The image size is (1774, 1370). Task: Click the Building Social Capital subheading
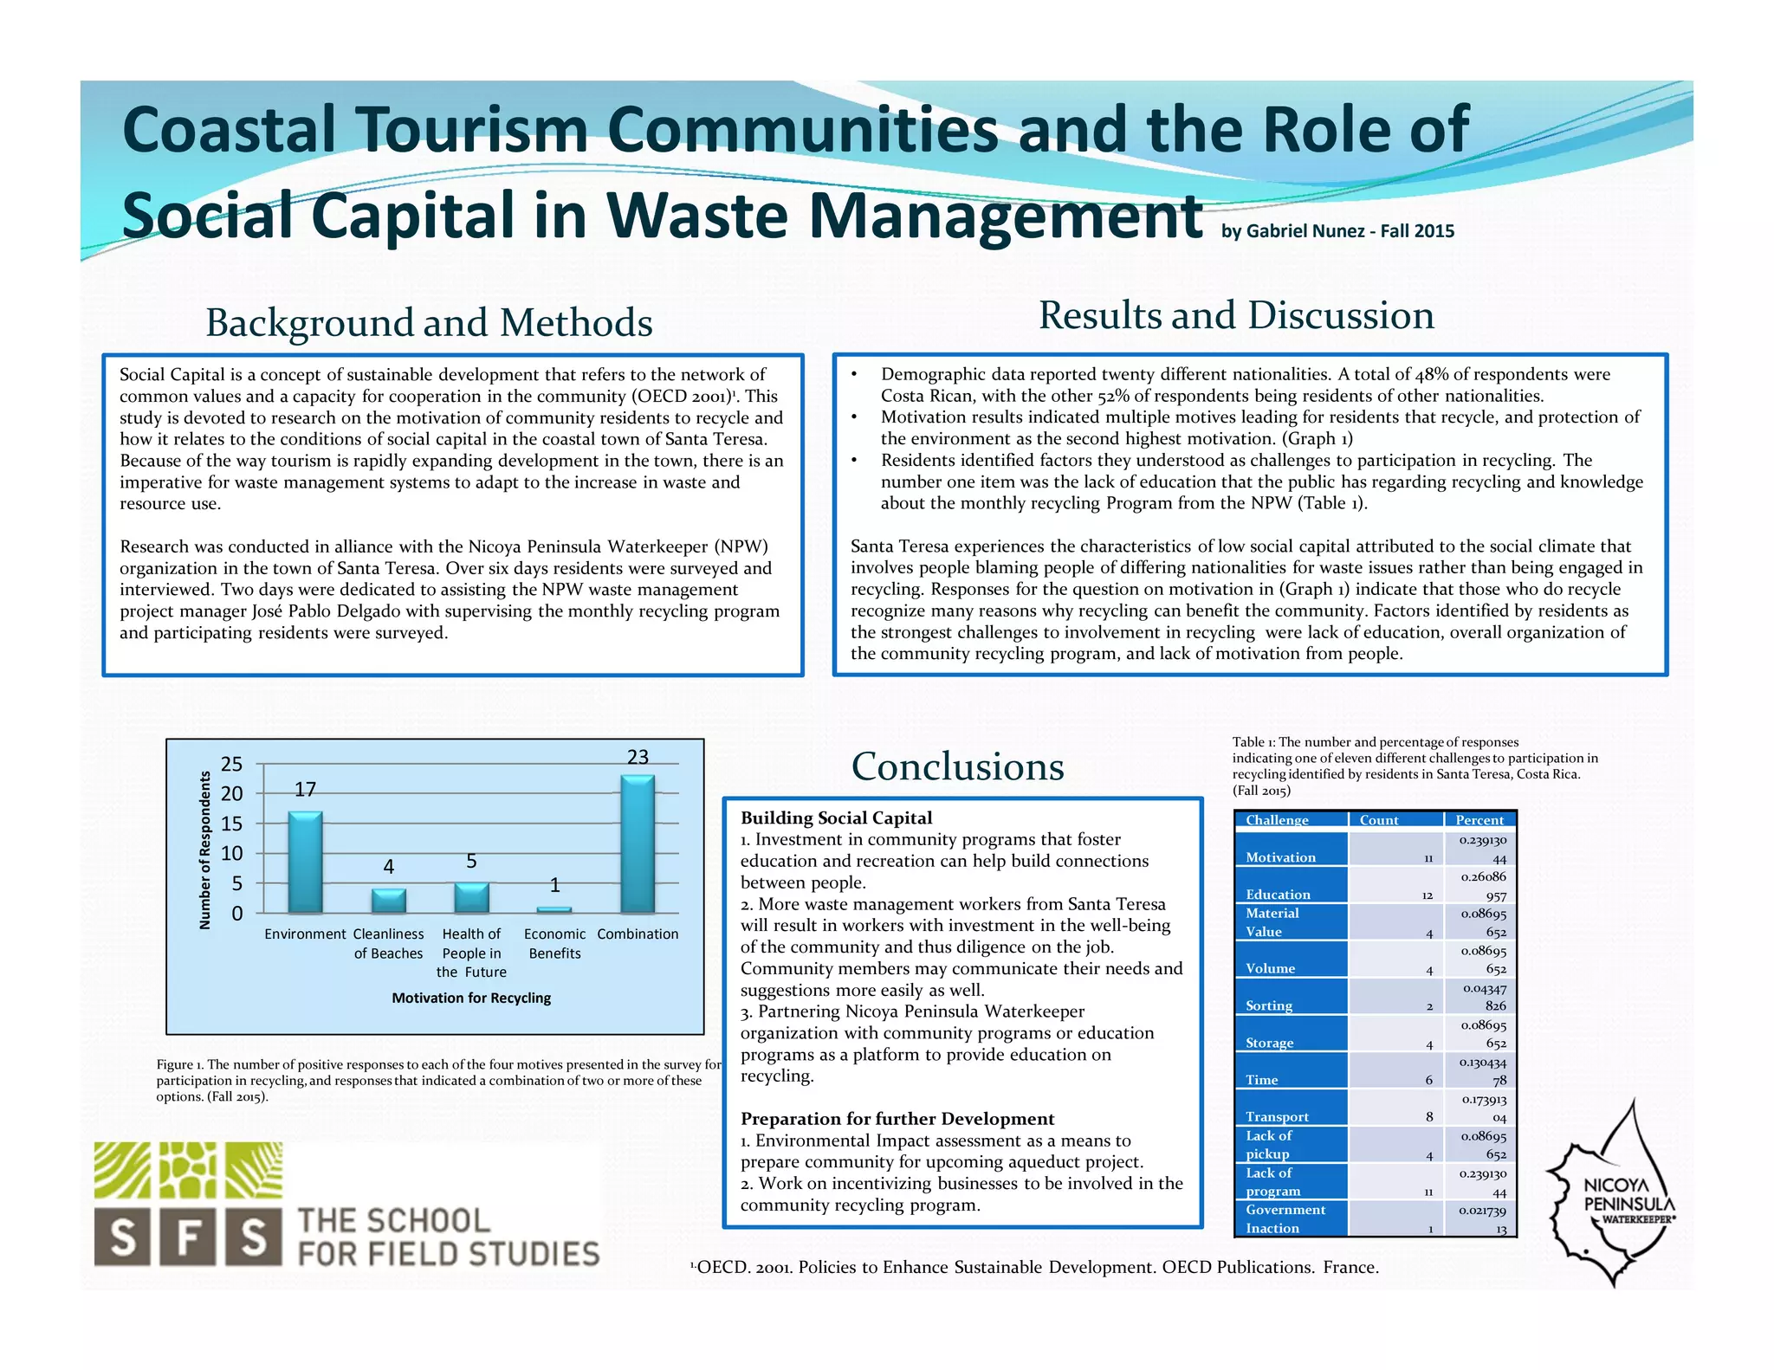[836, 818]
